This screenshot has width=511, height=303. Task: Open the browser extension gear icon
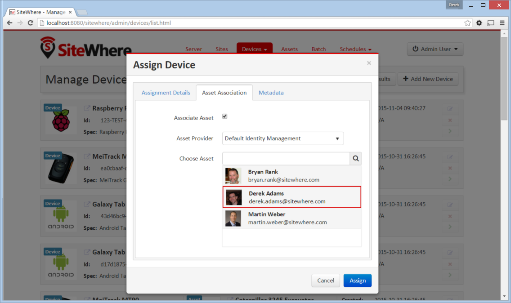[479, 23]
